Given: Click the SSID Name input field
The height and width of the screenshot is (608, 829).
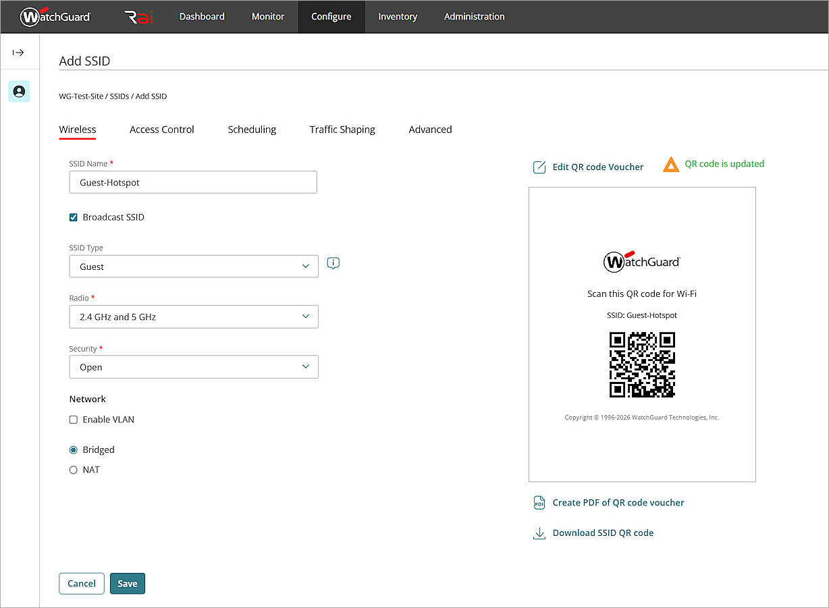Looking at the screenshot, I should [x=193, y=182].
